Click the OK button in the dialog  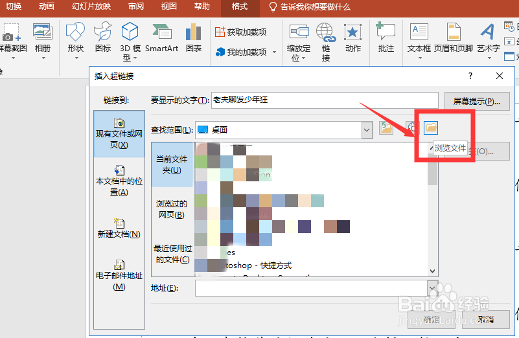[432, 319]
